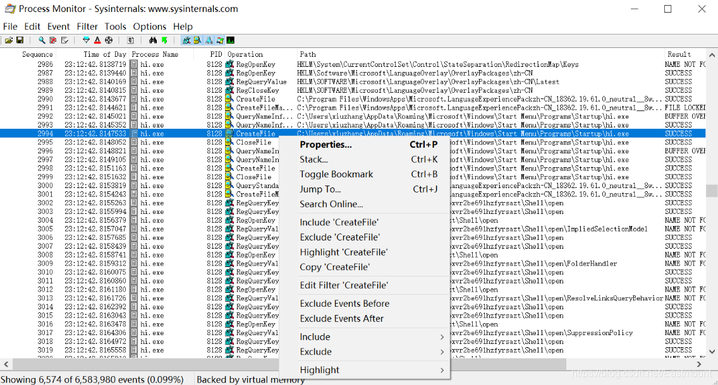Open the Filter menu in the menu bar
The height and width of the screenshot is (385, 718).
87,27
